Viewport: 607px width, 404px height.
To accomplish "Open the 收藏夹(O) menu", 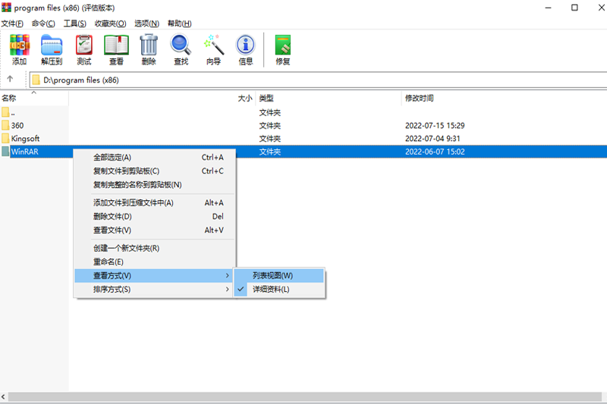I will [x=110, y=23].
